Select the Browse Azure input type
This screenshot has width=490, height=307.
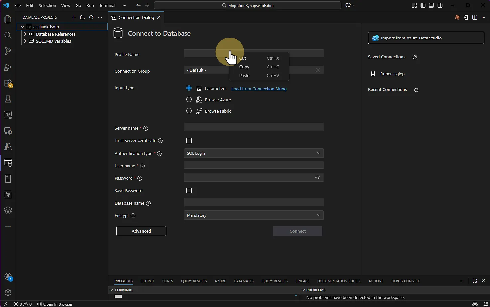[x=189, y=100]
